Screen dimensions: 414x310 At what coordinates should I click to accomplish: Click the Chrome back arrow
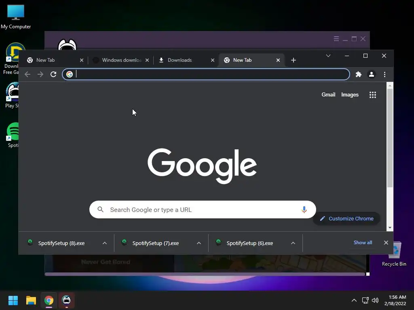(27, 74)
